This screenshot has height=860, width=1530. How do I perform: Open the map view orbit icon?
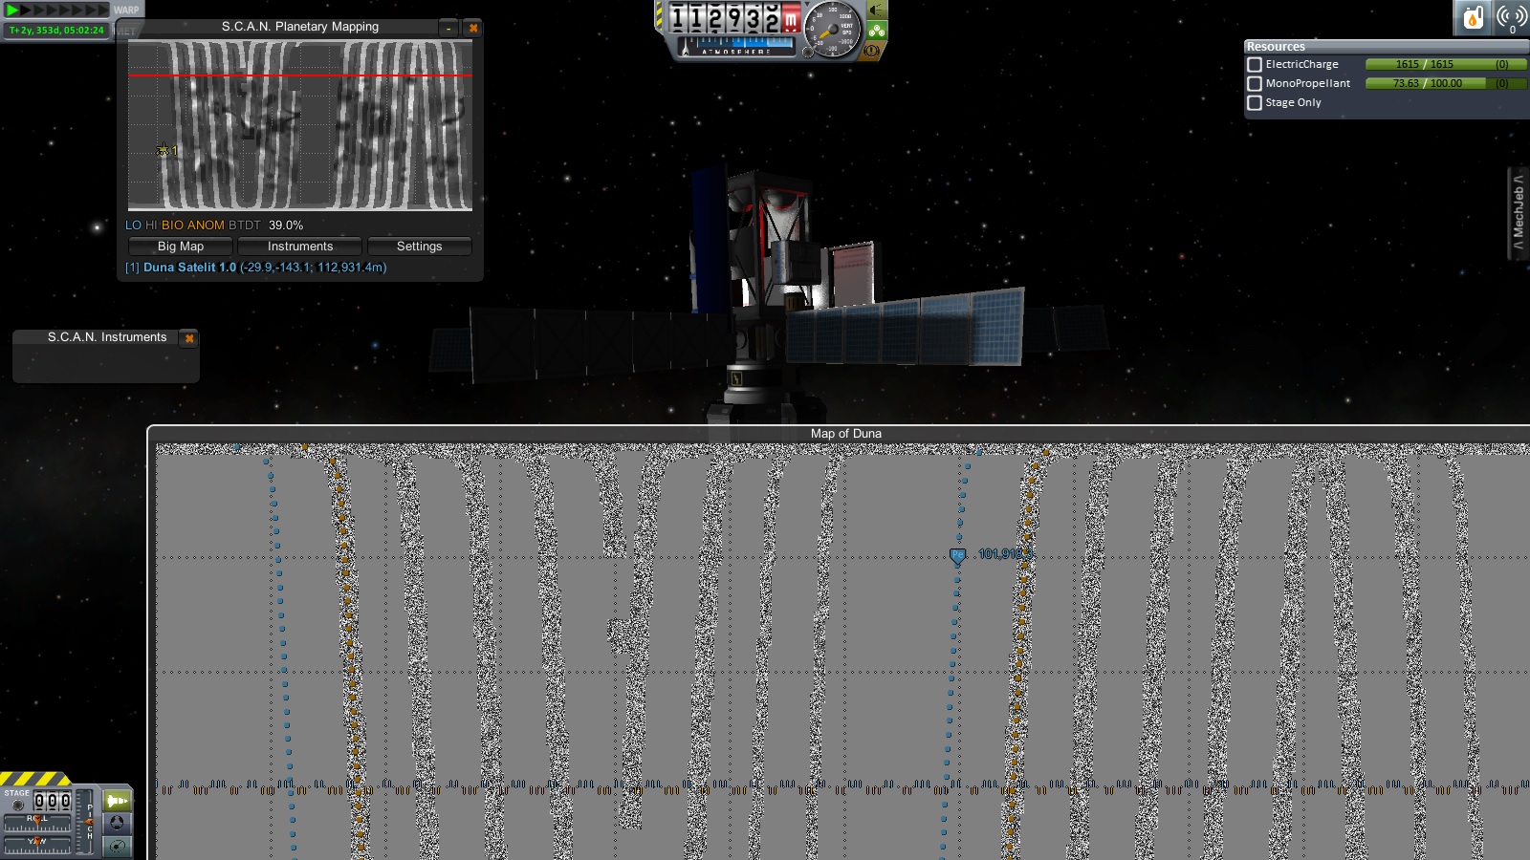click(x=117, y=846)
